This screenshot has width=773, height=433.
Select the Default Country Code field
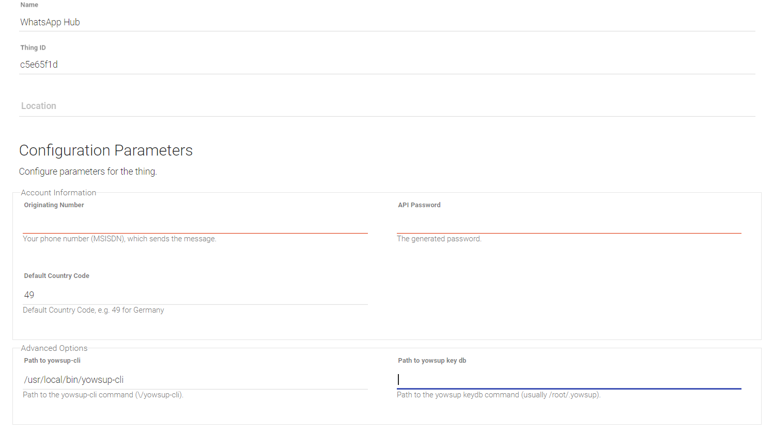[x=195, y=295]
